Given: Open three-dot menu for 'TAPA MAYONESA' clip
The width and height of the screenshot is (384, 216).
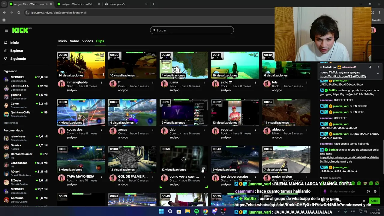Looking at the screenshot, I should [x=101, y=177].
